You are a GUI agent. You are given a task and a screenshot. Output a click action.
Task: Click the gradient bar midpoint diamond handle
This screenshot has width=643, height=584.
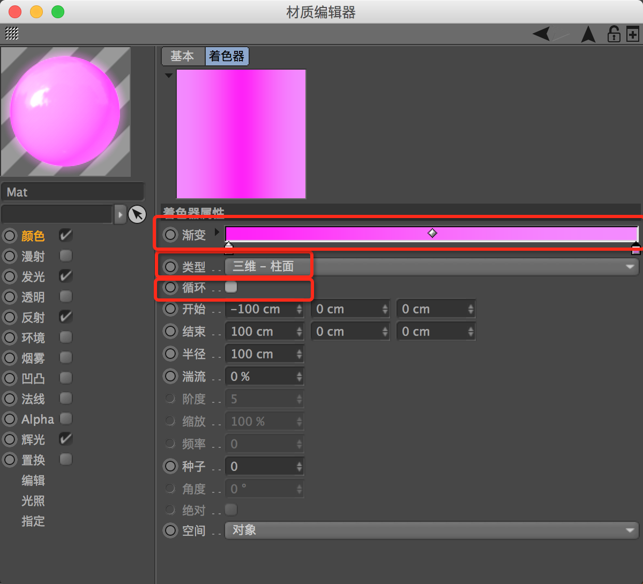(432, 233)
